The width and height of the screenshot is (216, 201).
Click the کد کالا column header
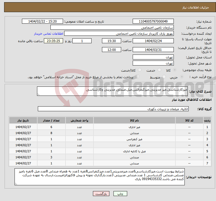[189, 120]
